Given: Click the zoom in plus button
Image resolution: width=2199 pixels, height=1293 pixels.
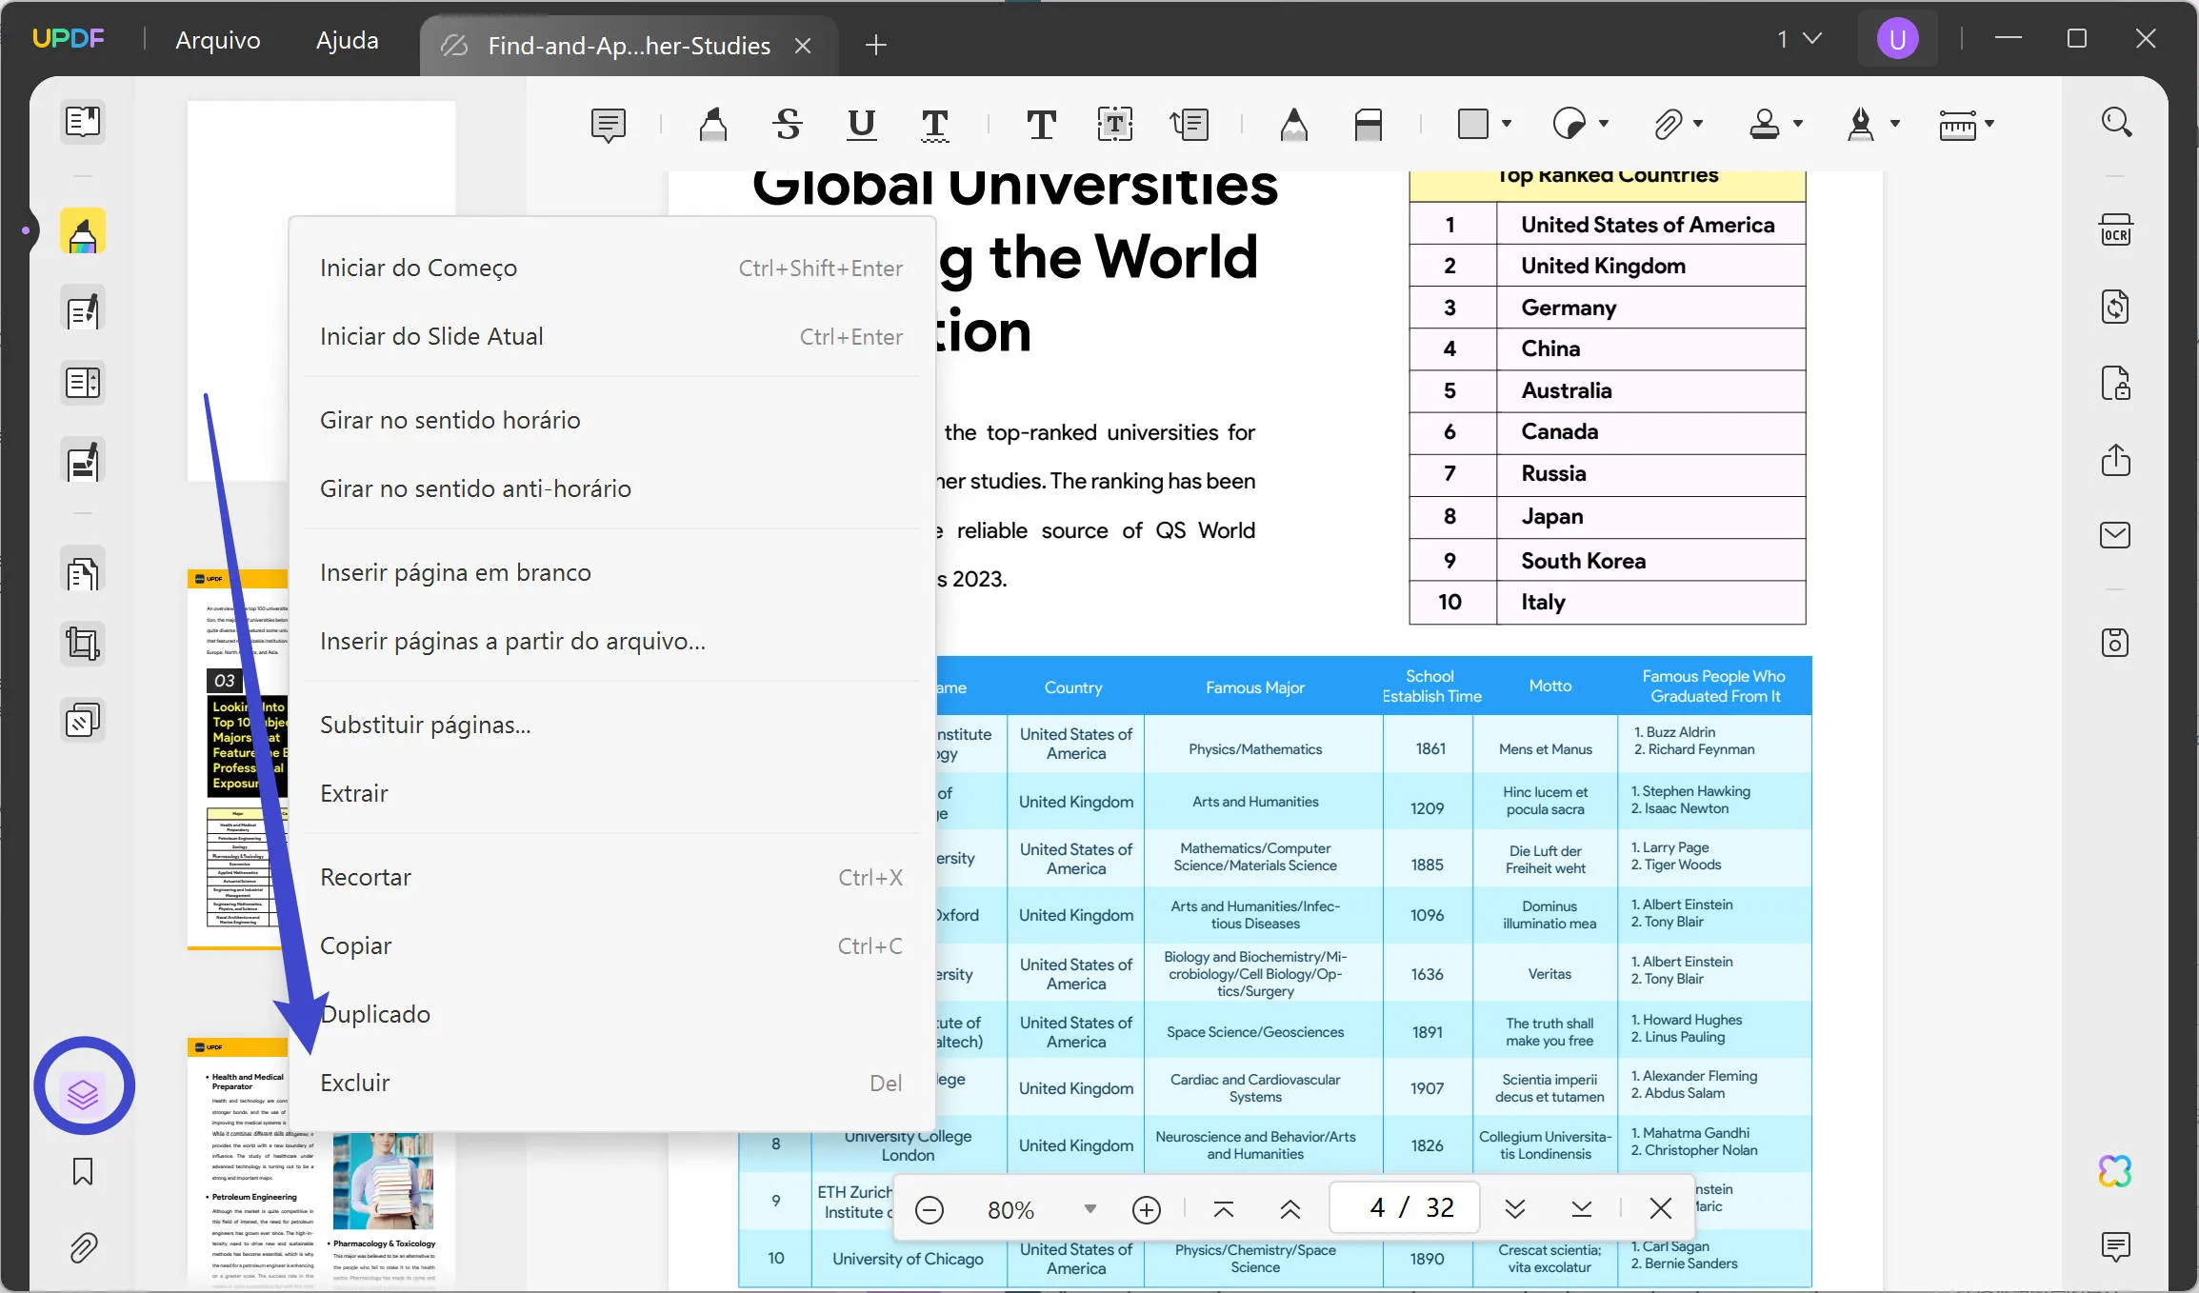Looking at the screenshot, I should click(x=1146, y=1209).
